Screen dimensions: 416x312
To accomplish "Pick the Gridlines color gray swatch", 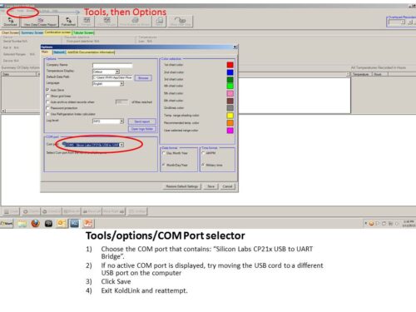I will (230, 108).
